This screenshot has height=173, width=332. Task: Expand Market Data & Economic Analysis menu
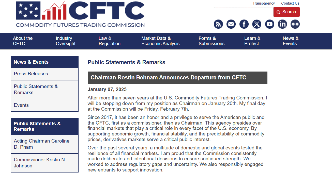click(x=160, y=41)
